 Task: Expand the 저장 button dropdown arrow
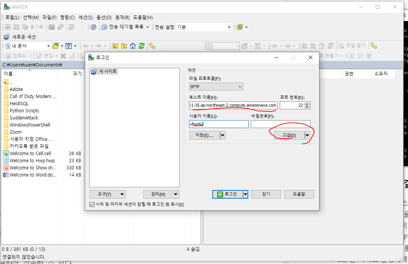222,136
